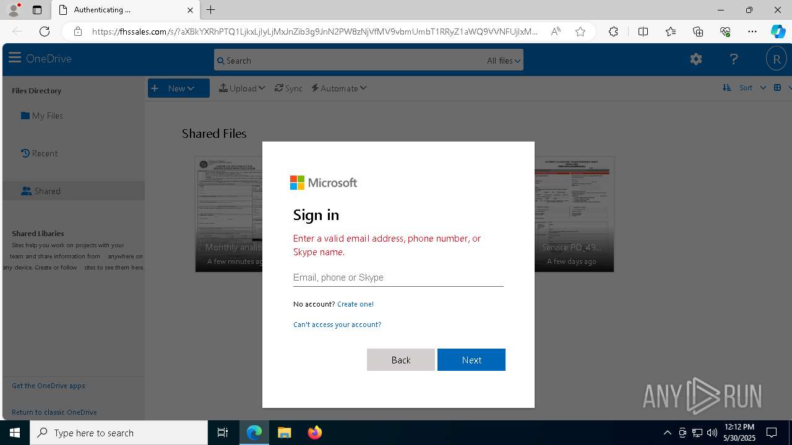792x445 pixels.
Task: Open the OneDrive hamburger menu
Action: pos(15,58)
